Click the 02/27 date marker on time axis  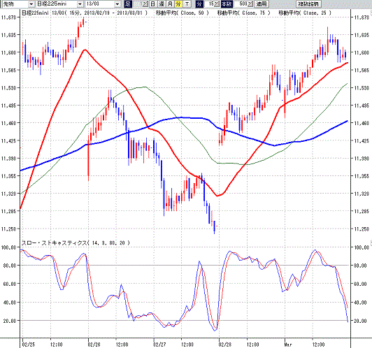159,345
